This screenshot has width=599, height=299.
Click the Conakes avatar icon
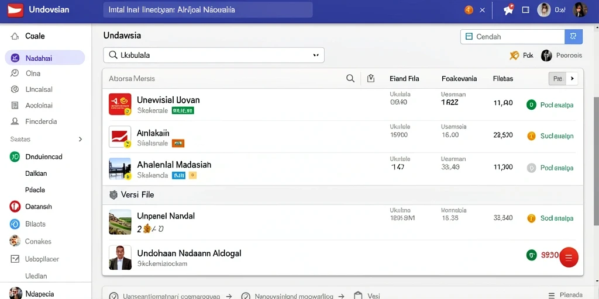(15, 241)
